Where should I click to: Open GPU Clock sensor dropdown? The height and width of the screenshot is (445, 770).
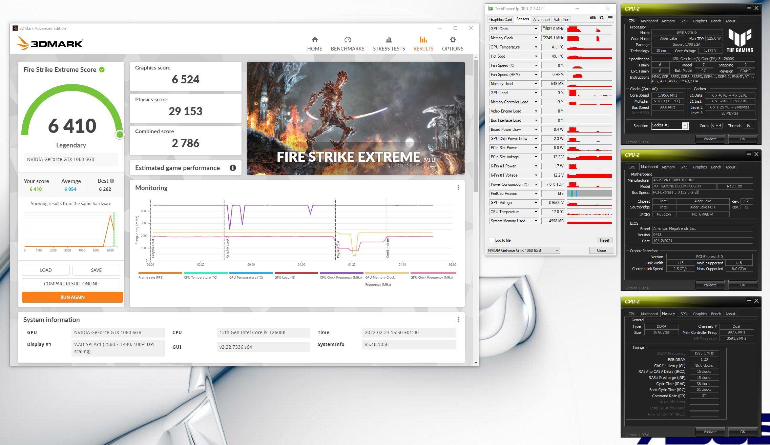[x=536, y=29]
